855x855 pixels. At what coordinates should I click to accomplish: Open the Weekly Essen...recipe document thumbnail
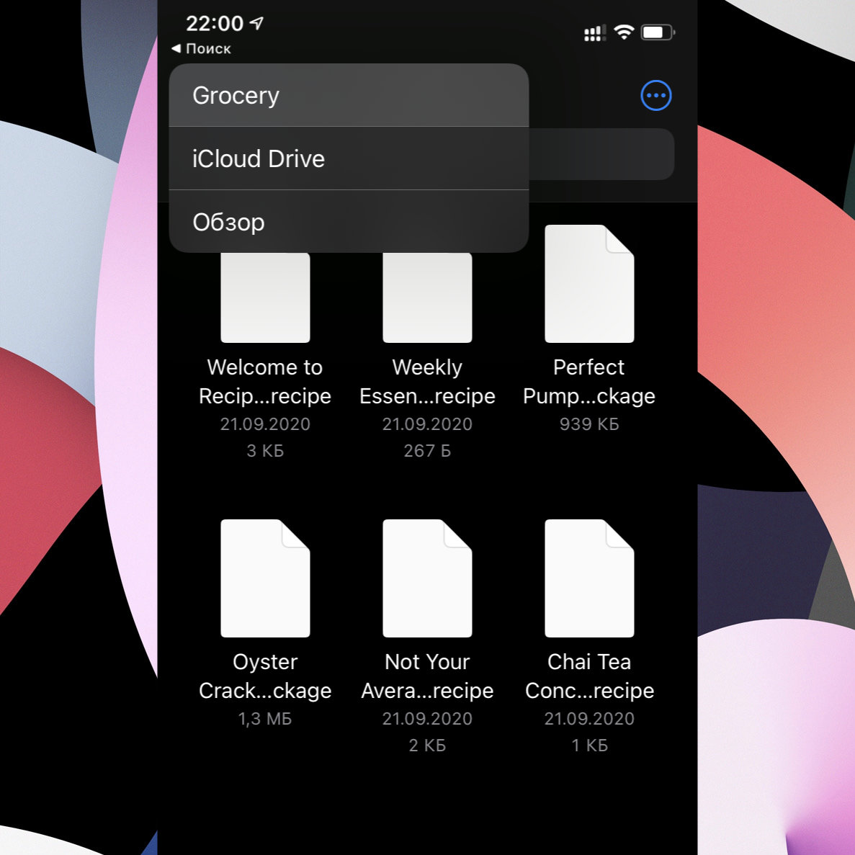pos(427,297)
